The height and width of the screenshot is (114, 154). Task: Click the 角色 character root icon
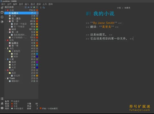(x=8, y=48)
